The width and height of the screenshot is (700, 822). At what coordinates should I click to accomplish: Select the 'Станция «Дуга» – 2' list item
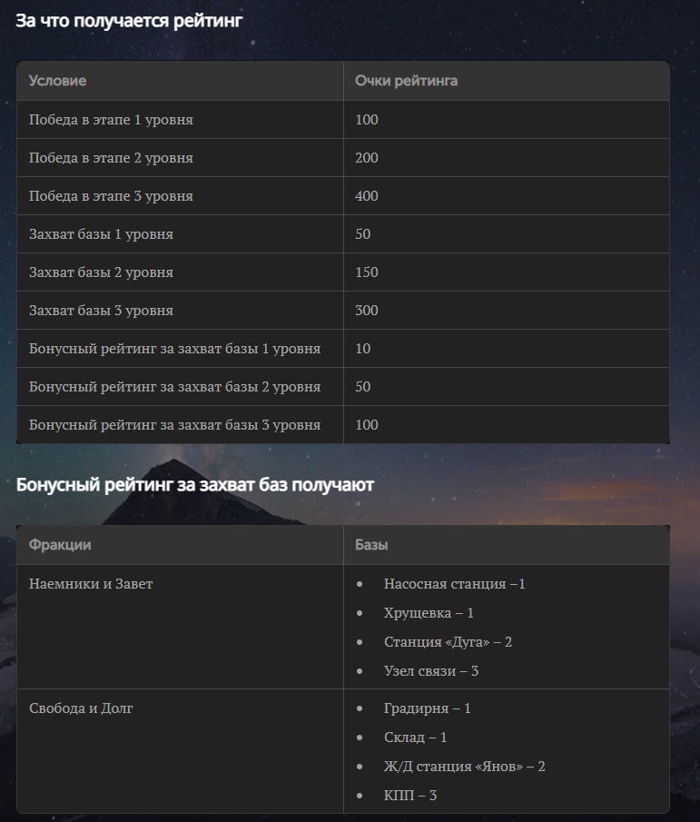click(x=448, y=642)
